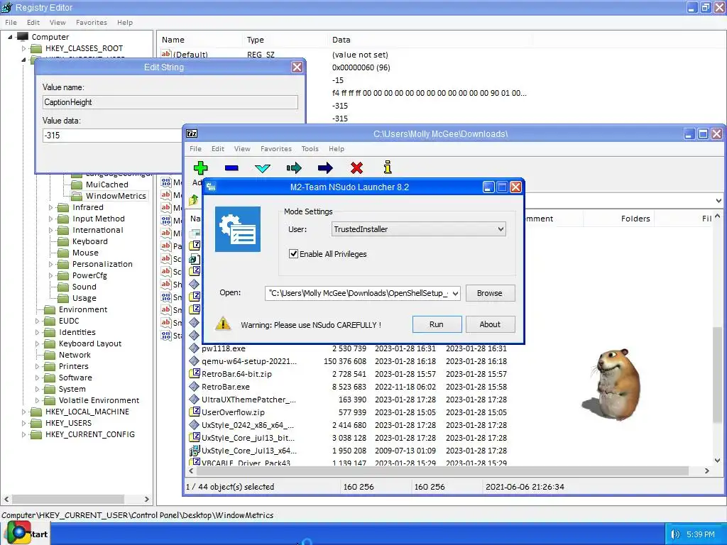
Task: Collapse the Computer root tree node
Action: [x=10, y=37]
